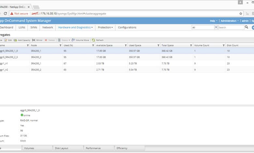Image resolution: width=254 pixels, height=153 pixels.
Task: Close the SRA200 NetApp browser tab
Action: pos(29,7)
